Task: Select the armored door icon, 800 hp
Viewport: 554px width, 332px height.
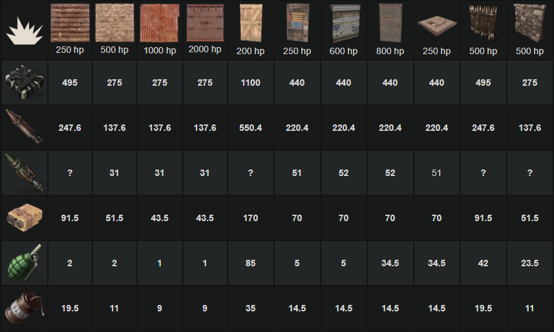Action: tap(390, 23)
